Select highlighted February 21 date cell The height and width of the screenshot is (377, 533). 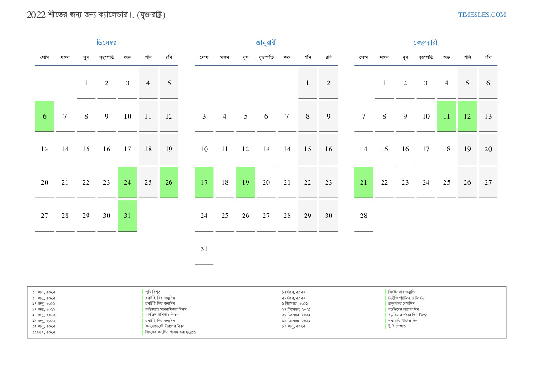point(363,182)
